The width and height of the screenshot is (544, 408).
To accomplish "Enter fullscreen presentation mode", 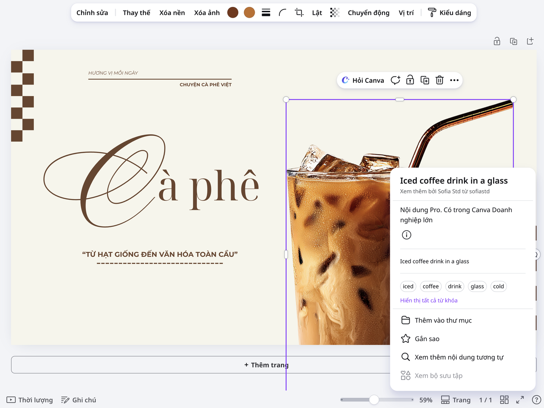I will tap(520, 400).
